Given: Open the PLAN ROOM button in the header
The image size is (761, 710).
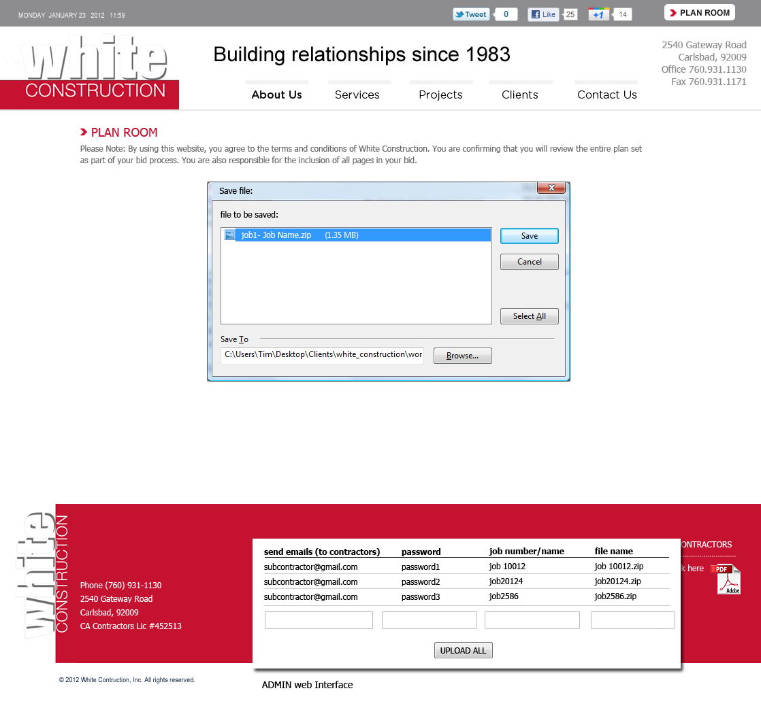Looking at the screenshot, I should point(699,13).
